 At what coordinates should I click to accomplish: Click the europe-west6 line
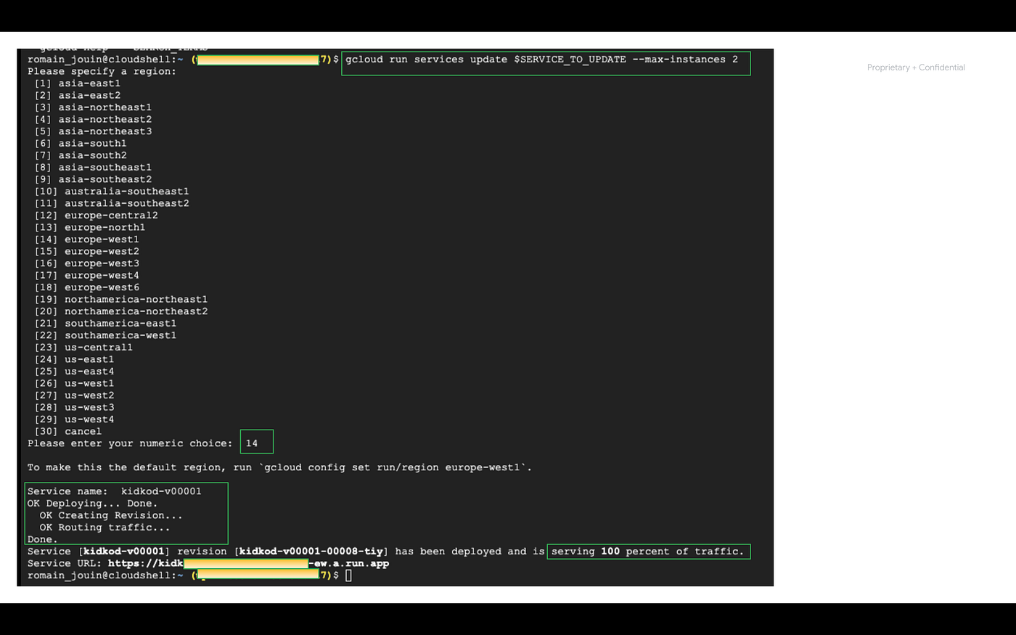coord(87,287)
